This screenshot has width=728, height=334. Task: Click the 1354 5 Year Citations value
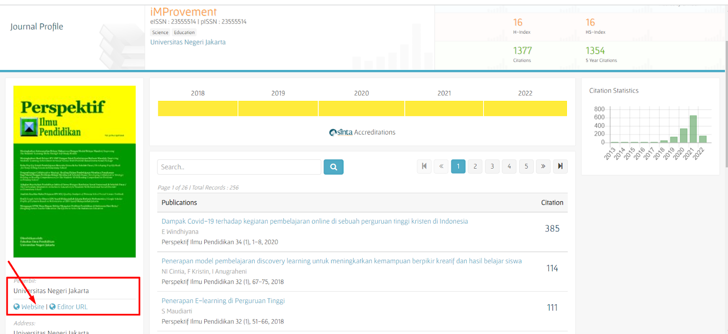(595, 50)
